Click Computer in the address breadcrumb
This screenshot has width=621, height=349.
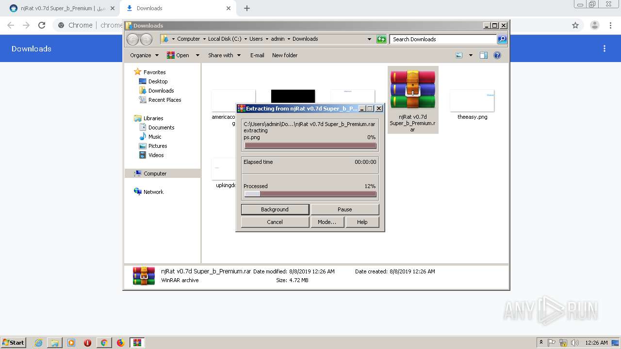(188, 39)
